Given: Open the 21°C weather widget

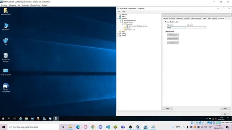Looking at the screenshot, I should [x=176, y=127].
